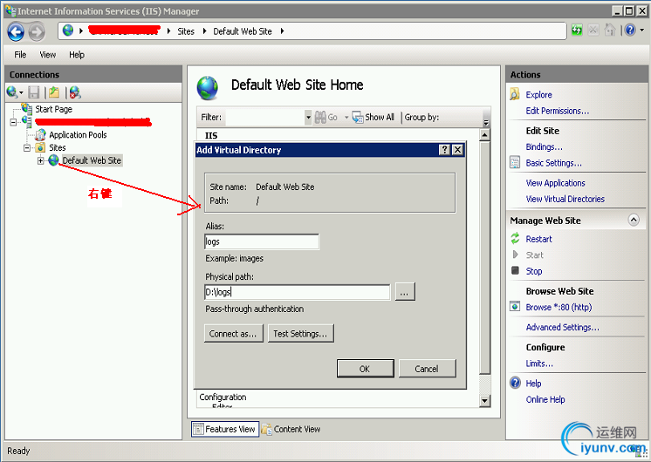This screenshot has width=651, height=462.
Task: Click the Delete Connection icon
Action: click(75, 92)
